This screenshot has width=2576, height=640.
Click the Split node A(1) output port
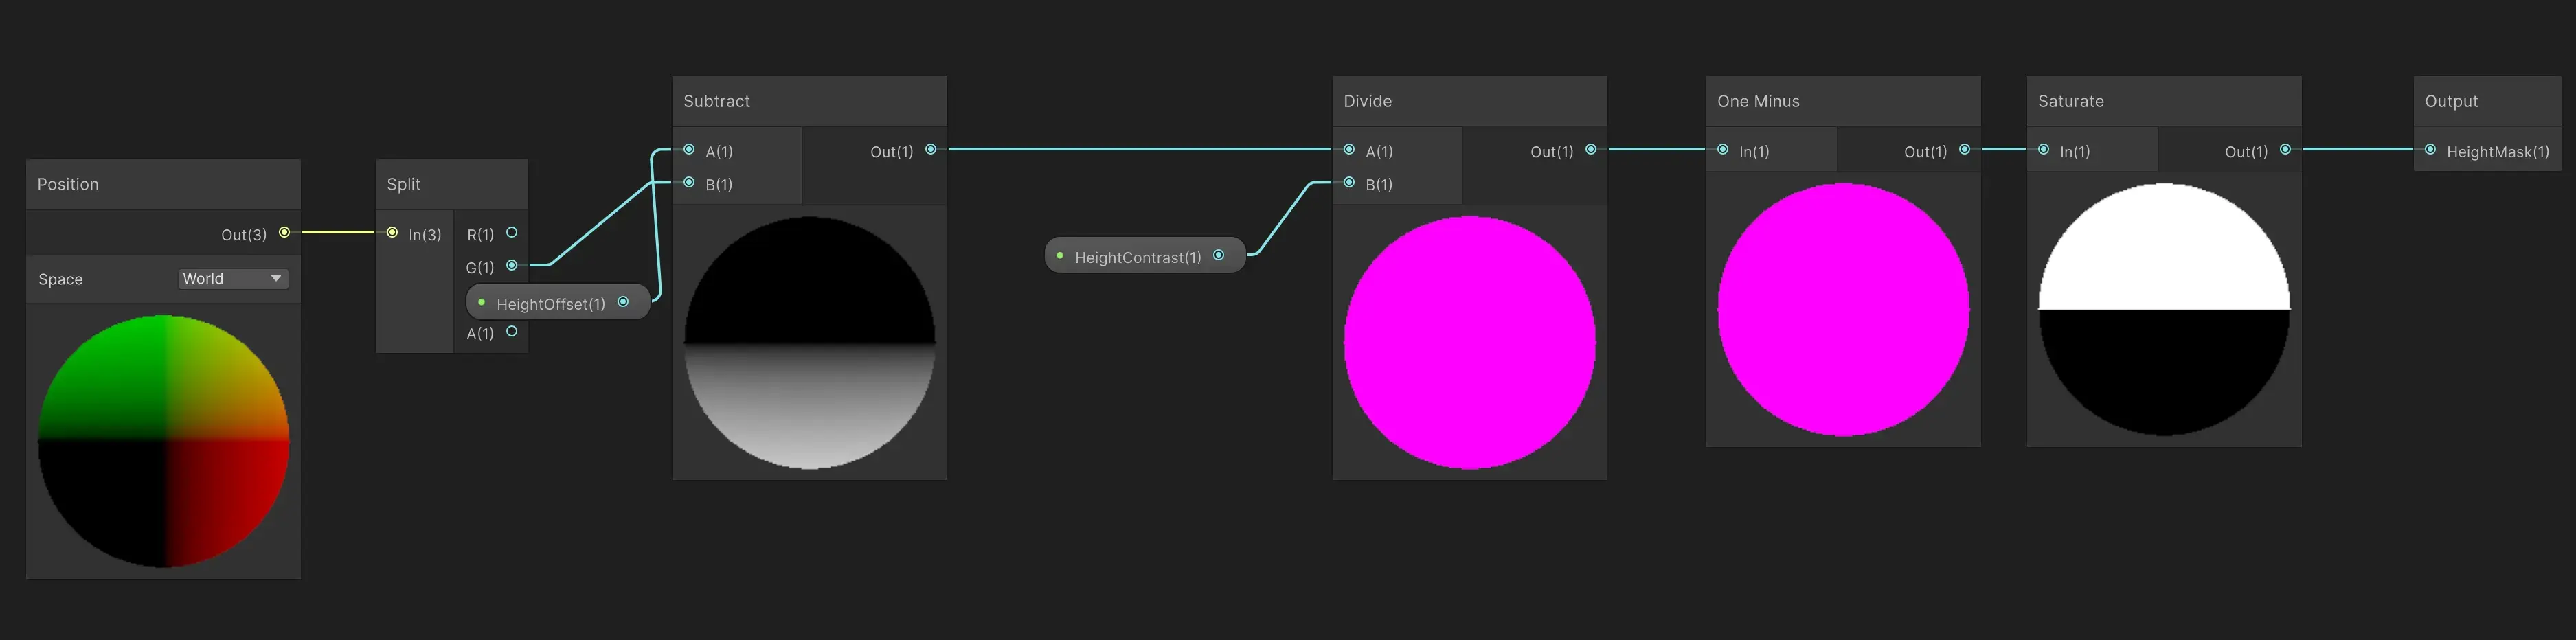(x=512, y=332)
